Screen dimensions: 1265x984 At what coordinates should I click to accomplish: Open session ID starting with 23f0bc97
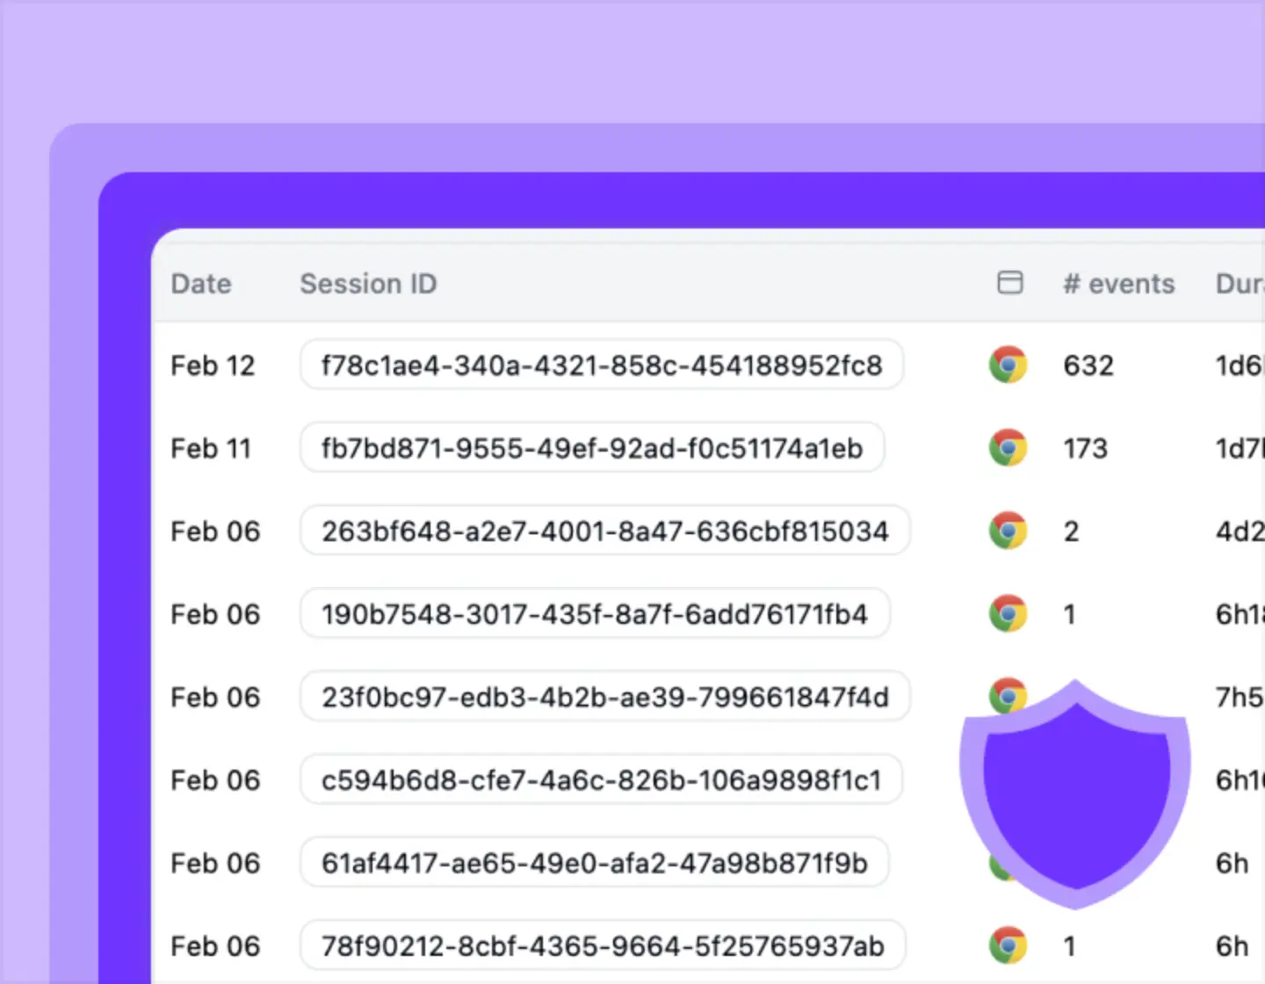pyautogui.click(x=604, y=697)
